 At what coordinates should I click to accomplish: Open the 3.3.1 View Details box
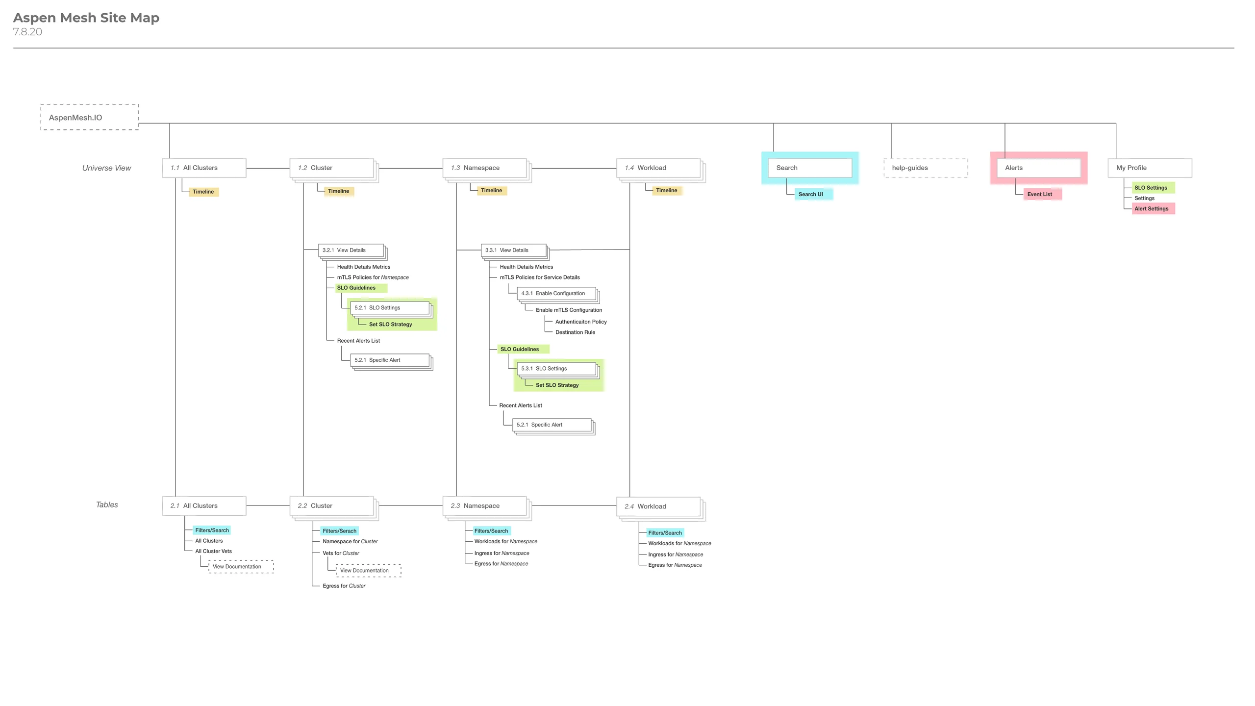514,250
